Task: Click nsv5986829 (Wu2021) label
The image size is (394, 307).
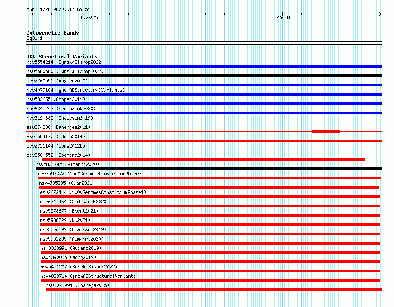Action: (x=65, y=220)
